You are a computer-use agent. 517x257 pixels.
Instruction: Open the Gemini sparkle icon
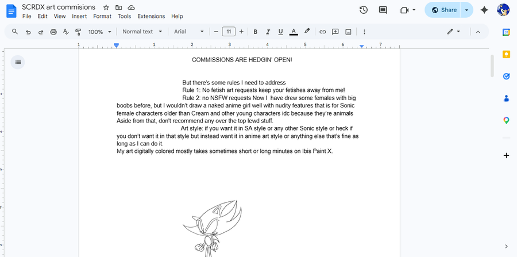click(484, 10)
